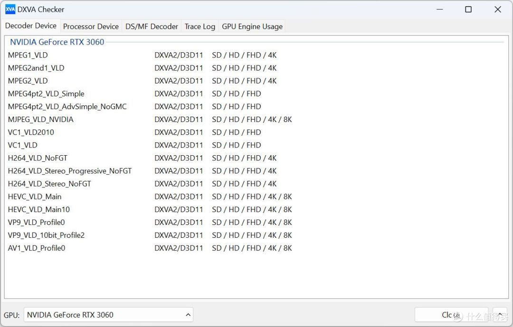This screenshot has height=327, width=513.
Task: Switch to the Processor Device tab
Action: click(x=91, y=27)
